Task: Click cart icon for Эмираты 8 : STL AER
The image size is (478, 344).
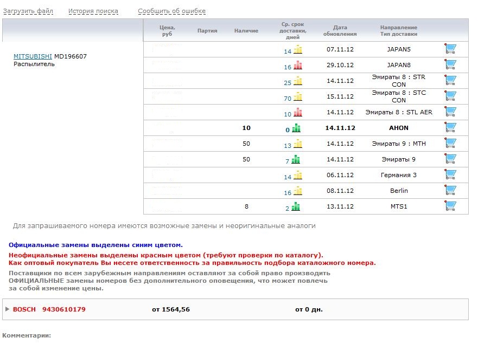Action: click(450, 112)
